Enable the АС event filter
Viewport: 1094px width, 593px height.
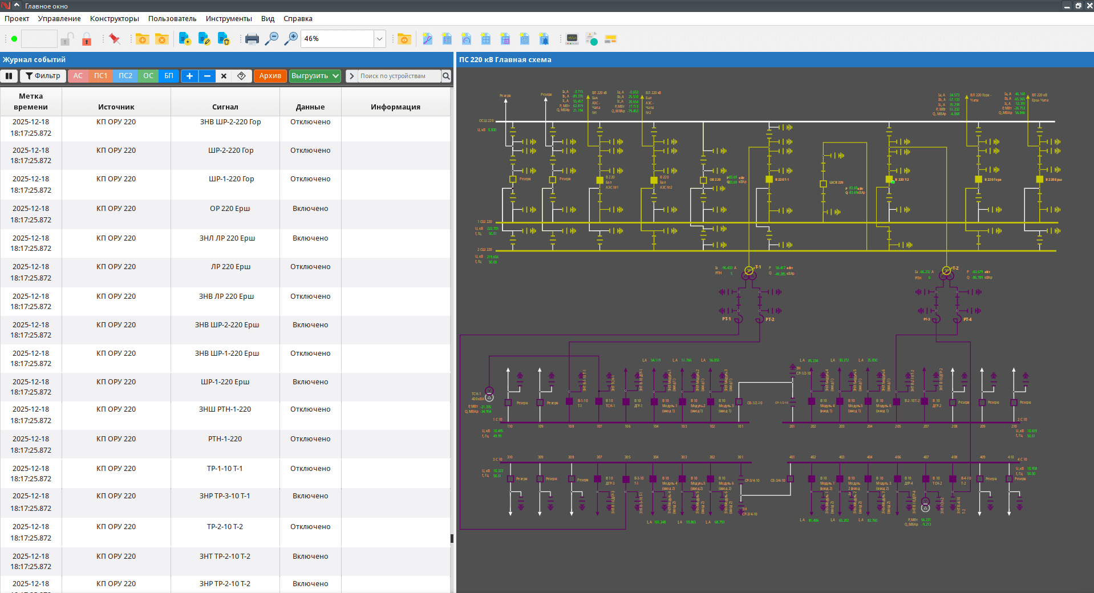pos(78,76)
